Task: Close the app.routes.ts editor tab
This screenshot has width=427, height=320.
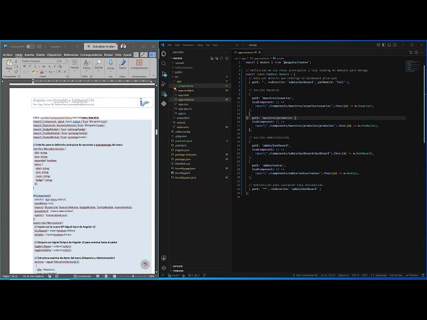Action: tap(260, 52)
